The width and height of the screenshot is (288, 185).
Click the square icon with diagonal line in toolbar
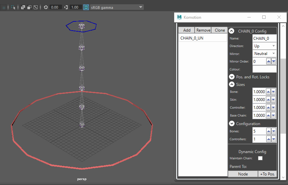36,7
